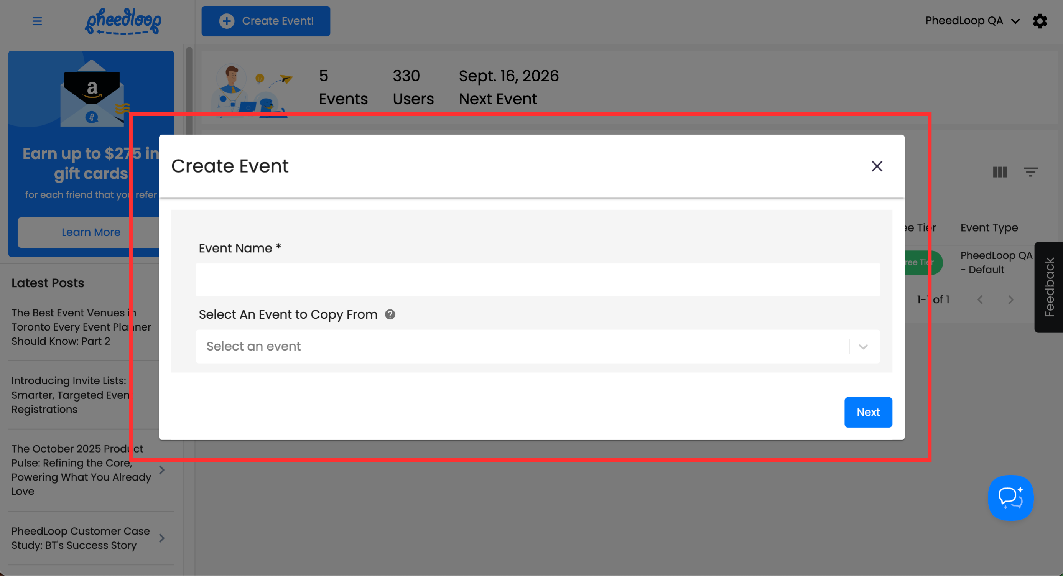The width and height of the screenshot is (1063, 576).
Task: Open the hamburger sidebar menu
Action: [37, 21]
